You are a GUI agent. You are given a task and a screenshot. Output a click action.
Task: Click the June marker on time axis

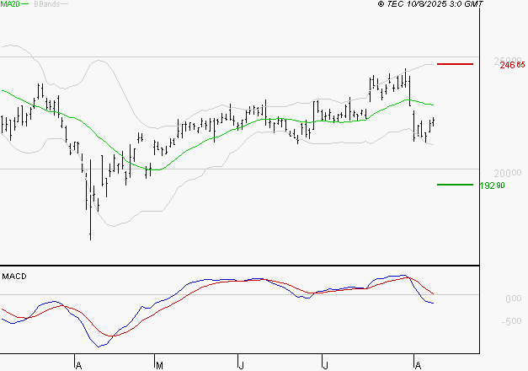tap(241, 365)
